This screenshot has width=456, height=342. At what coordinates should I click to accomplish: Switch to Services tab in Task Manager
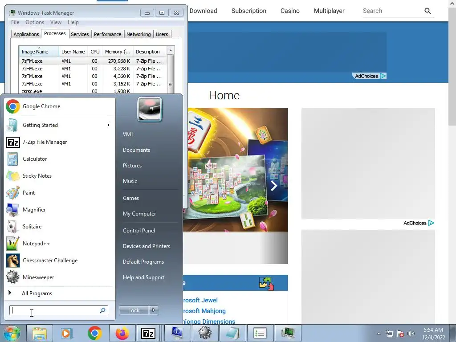point(80,34)
